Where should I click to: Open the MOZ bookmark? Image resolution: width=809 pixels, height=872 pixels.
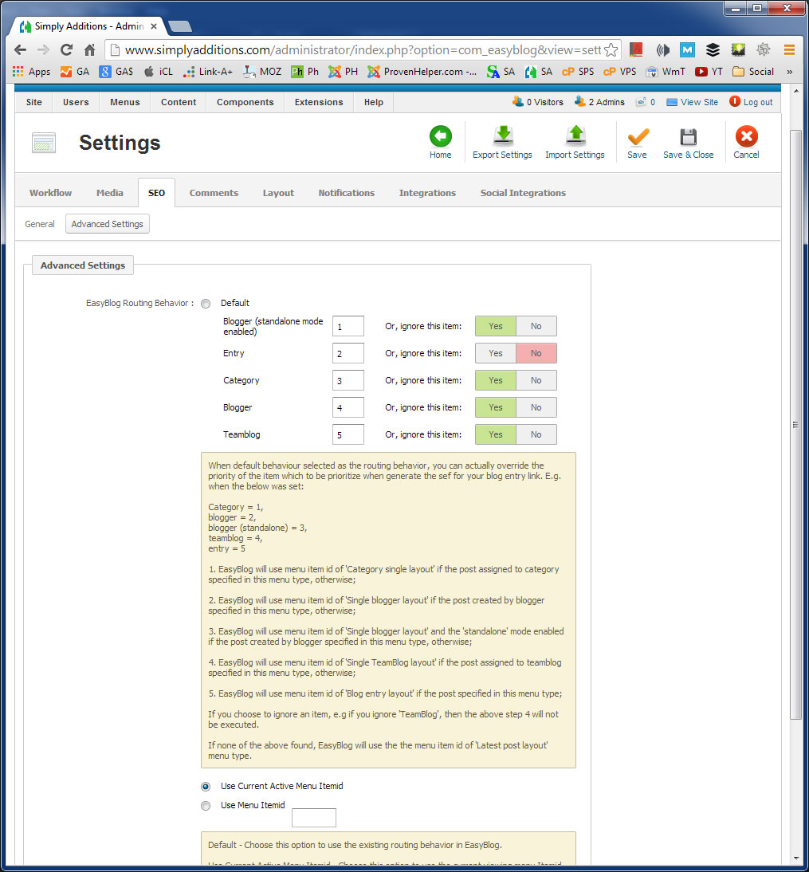coord(262,72)
